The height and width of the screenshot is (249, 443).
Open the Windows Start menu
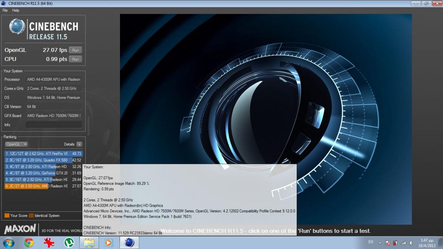pyautogui.click(x=8, y=242)
